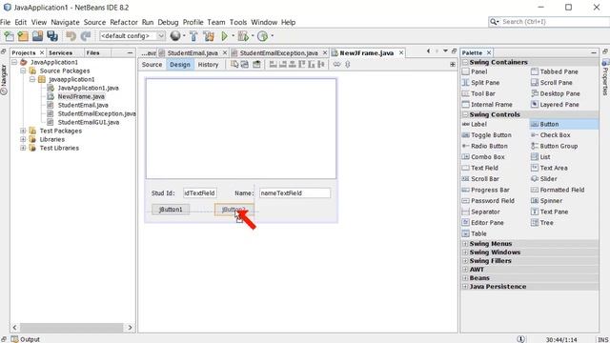This screenshot has width=610, height=343.
Task: Click the Save All toolbar icon
Action: click(x=52, y=36)
